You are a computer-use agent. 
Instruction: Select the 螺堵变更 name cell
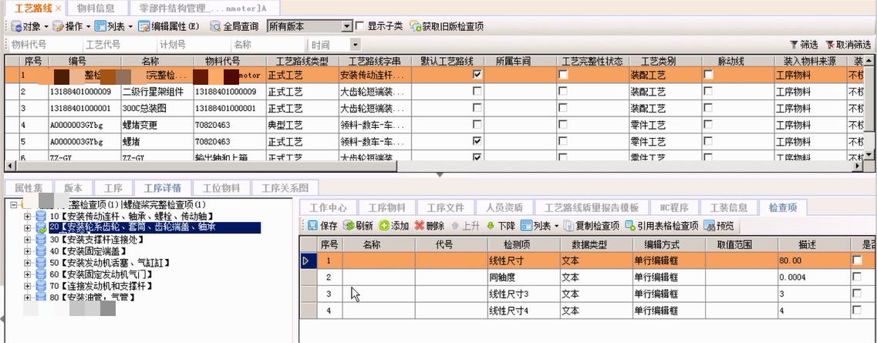(157, 125)
